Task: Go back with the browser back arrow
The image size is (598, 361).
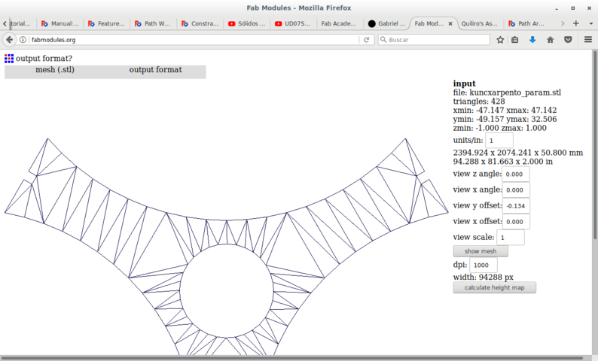Action: [x=9, y=40]
